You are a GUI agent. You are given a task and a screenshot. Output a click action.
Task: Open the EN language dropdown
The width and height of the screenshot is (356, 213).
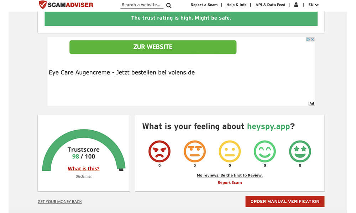[312, 5]
